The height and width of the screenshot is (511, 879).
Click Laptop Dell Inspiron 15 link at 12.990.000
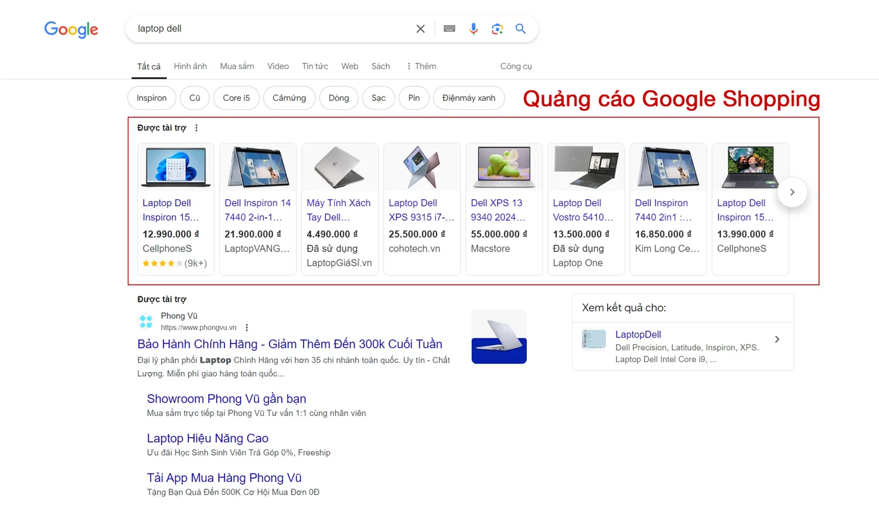point(171,210)
